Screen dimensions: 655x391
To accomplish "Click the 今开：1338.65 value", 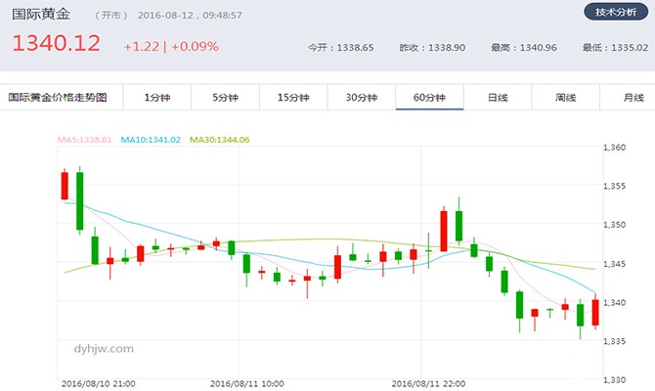I will click(341, 48).
